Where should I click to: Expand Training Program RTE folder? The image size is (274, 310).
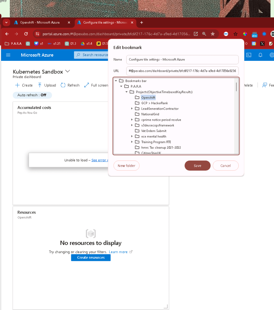pyautogui.click(x=132, y=142)
